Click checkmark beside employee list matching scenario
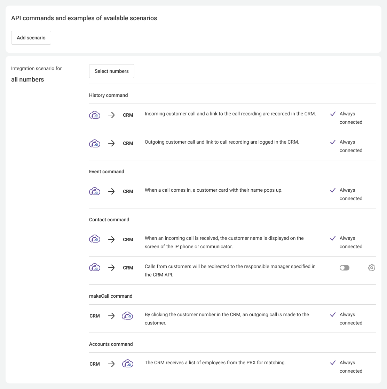 pos(333,363)
